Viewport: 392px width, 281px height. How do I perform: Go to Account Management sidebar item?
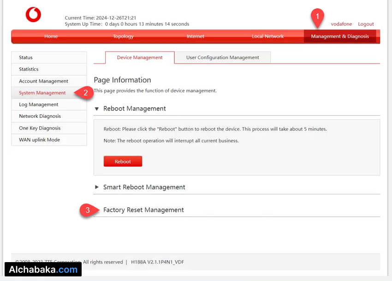pyautogui.click(x=43, y=81)
